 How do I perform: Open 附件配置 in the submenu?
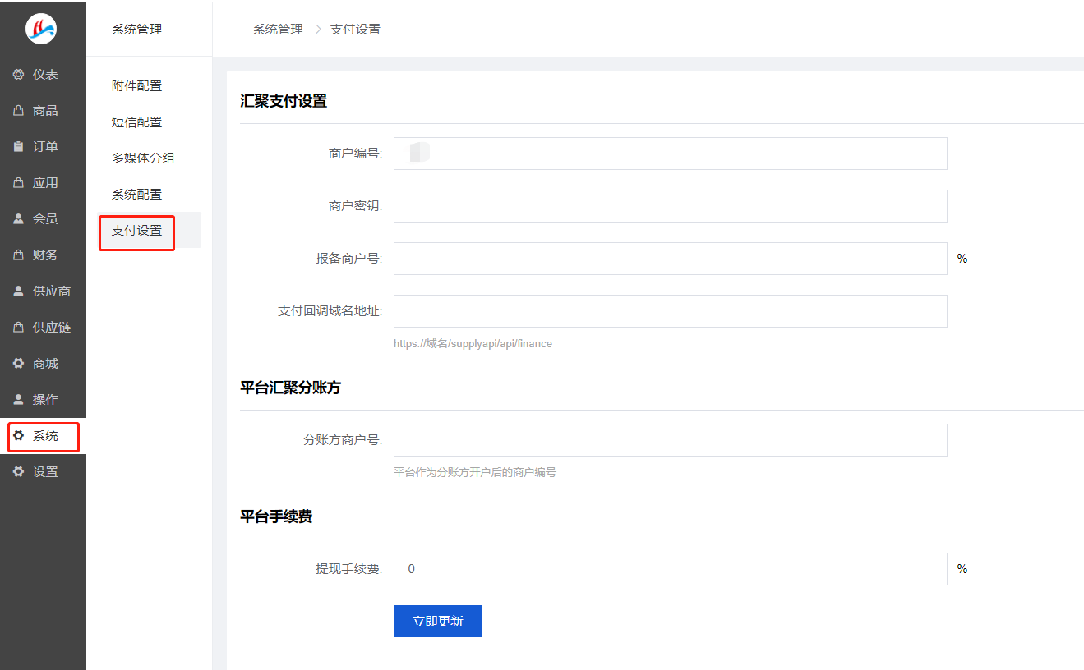(x=136, y=86)
